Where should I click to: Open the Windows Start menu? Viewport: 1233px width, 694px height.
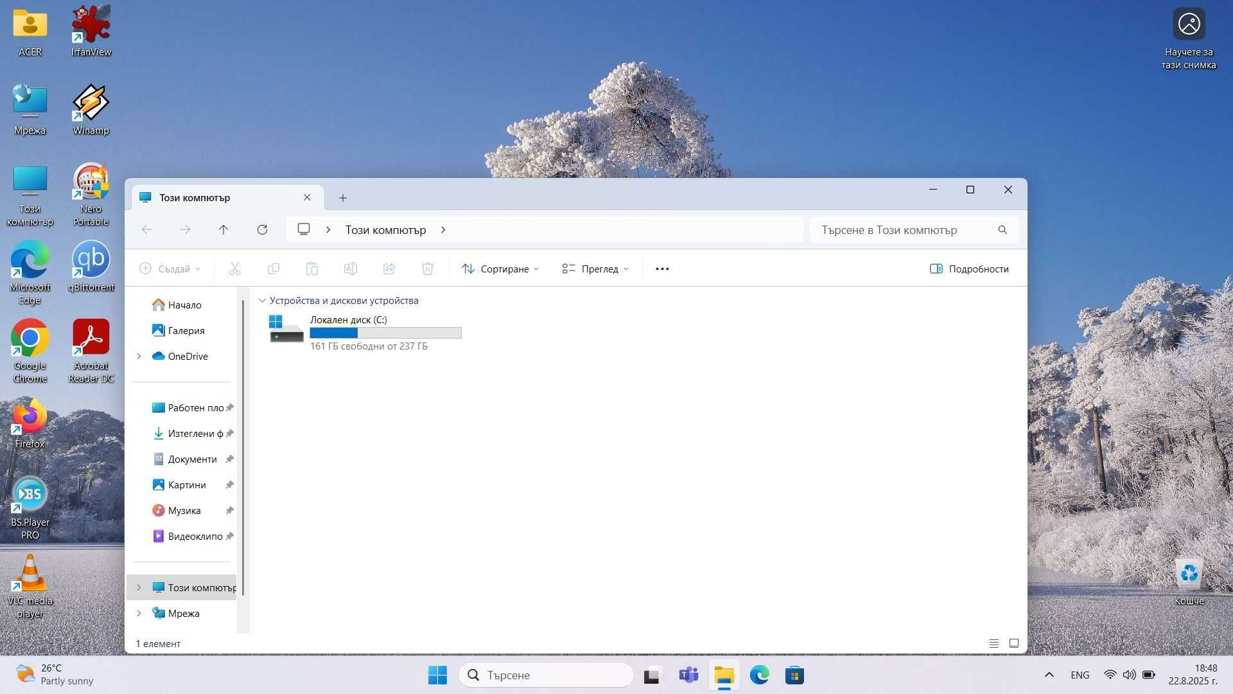(437, 675)
